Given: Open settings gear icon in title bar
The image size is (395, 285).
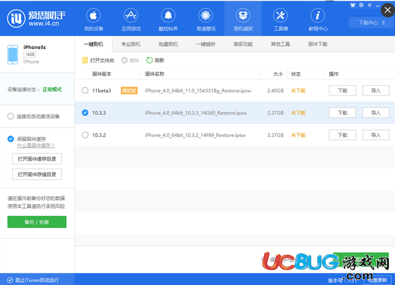Looking at the screenshot, I should 361,5.
